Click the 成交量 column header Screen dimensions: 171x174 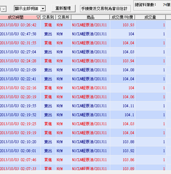(x=150, y=17)
